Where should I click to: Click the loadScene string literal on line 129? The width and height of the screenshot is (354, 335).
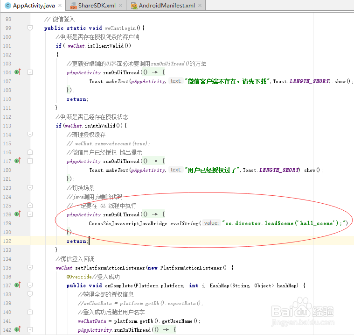[285, 223]
